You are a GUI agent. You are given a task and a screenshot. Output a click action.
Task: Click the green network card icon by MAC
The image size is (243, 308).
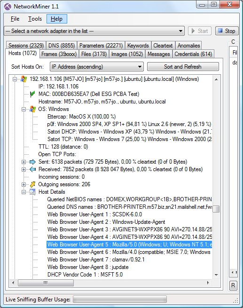pos(32,94)
